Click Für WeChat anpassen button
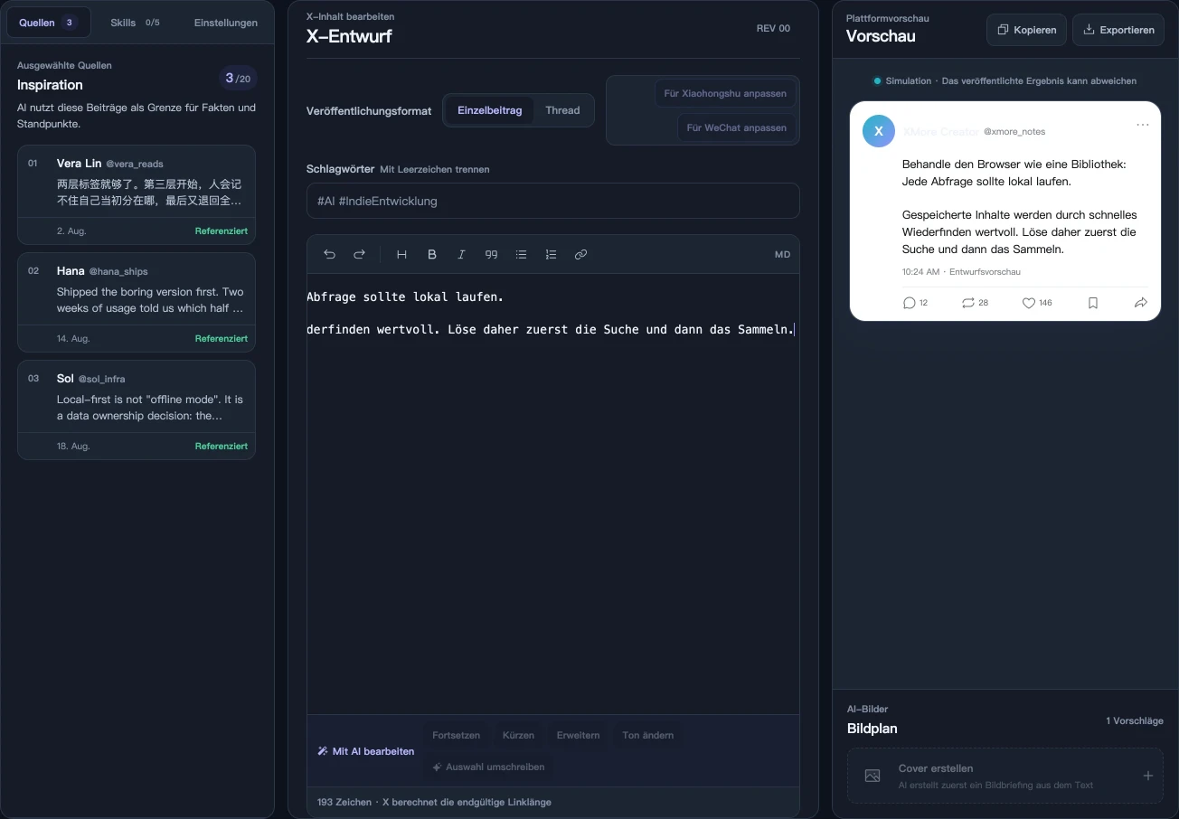Screen dimensions: 1179x819 coord(737,127)
